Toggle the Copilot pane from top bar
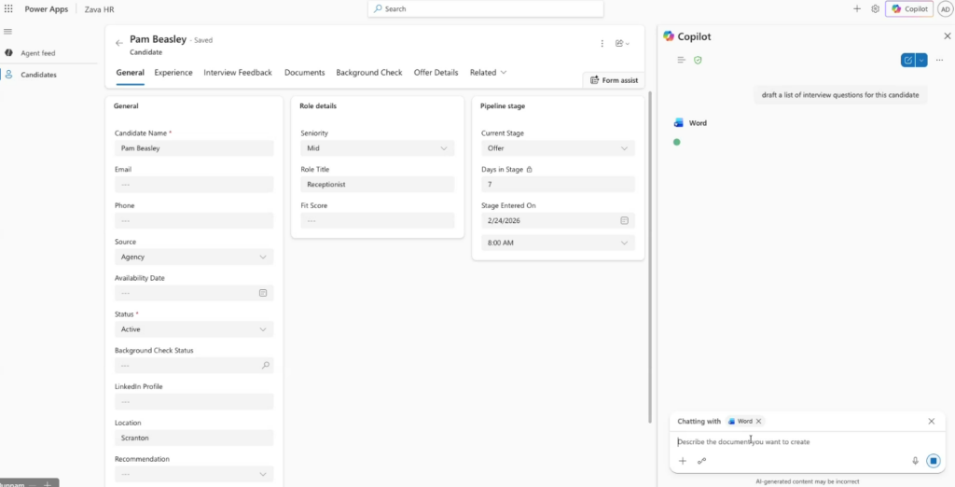Screen dimensions: 955x487 (x=909, y=8)
